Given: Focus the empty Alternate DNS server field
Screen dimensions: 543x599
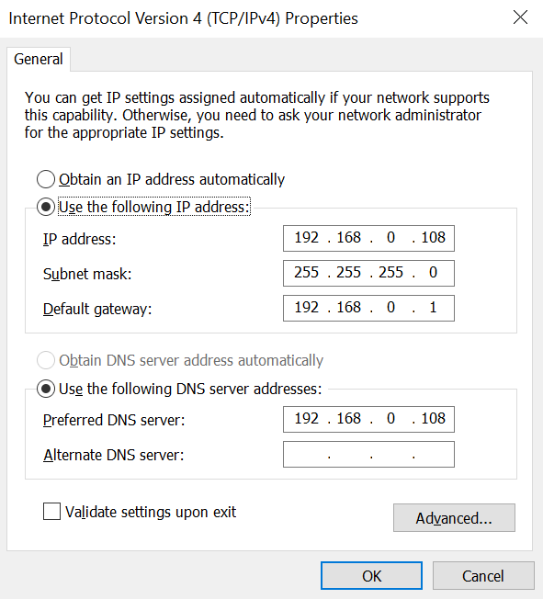Looking at the screenshot, I should point(368,454).
